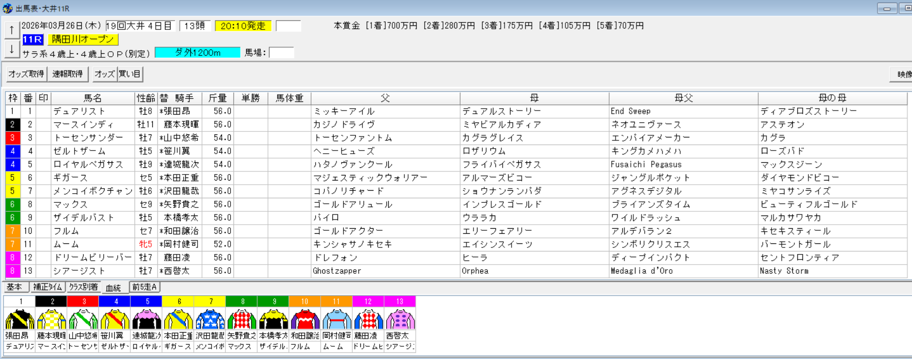Open the クラス別着 tab
Screen dimensions: 912x359
pyautogui.click(x=83, y=287)
